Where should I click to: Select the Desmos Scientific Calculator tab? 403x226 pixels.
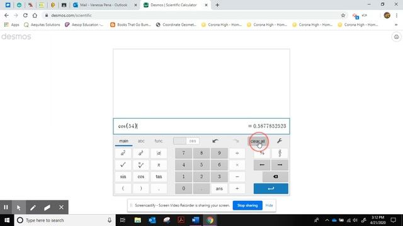pos(174,5)
